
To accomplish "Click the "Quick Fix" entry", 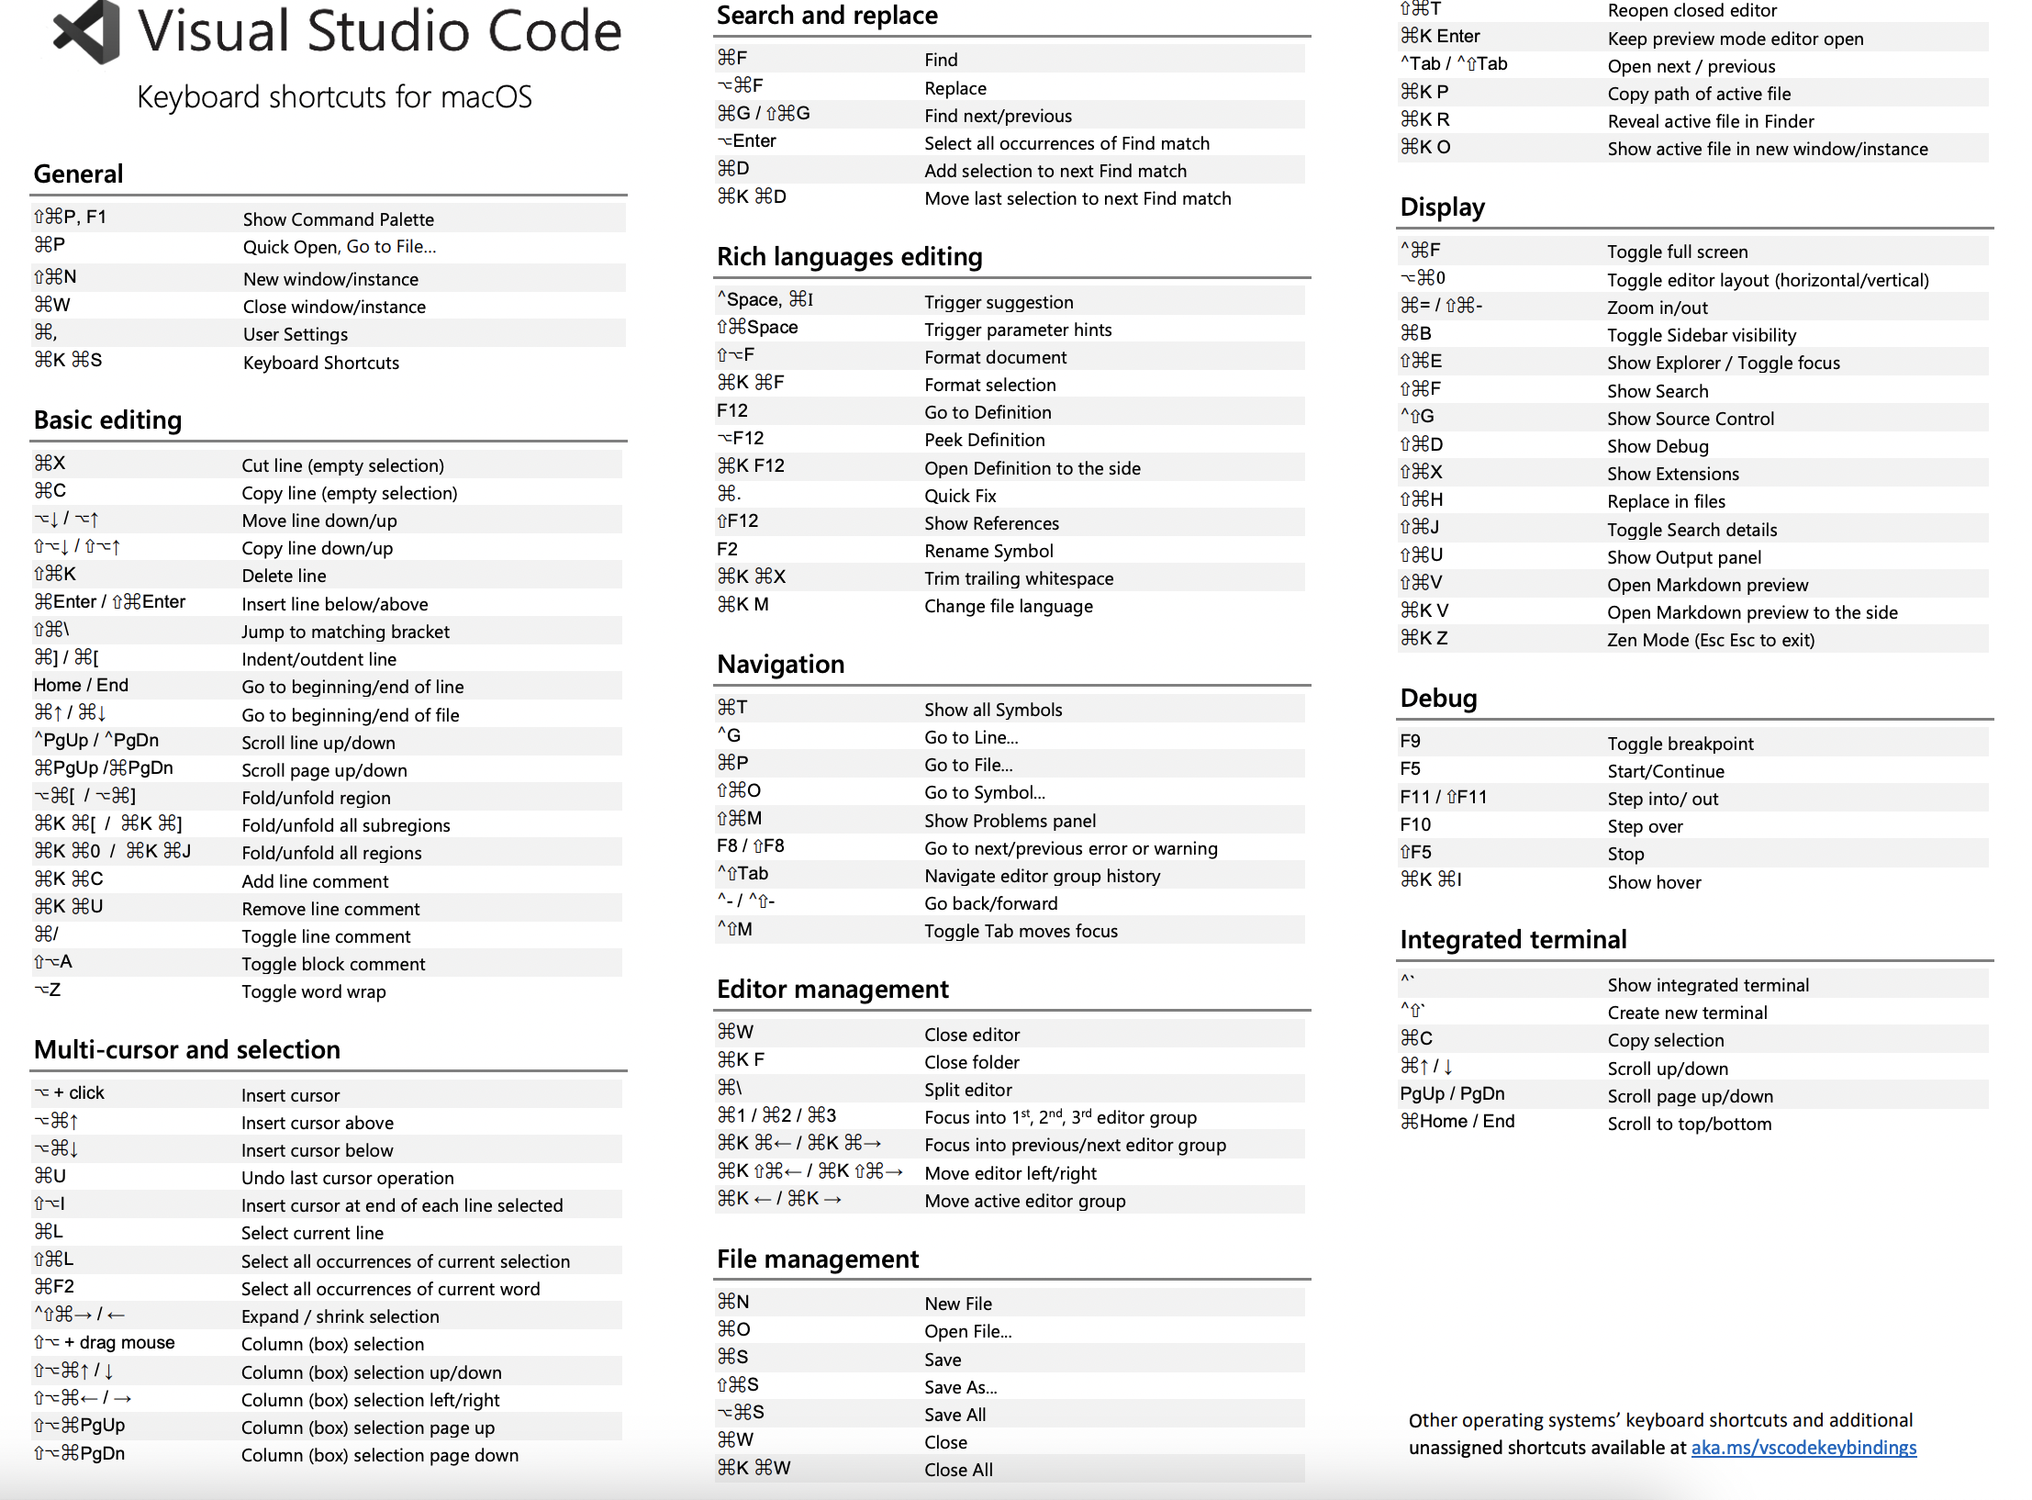I will tap(960, 496).
